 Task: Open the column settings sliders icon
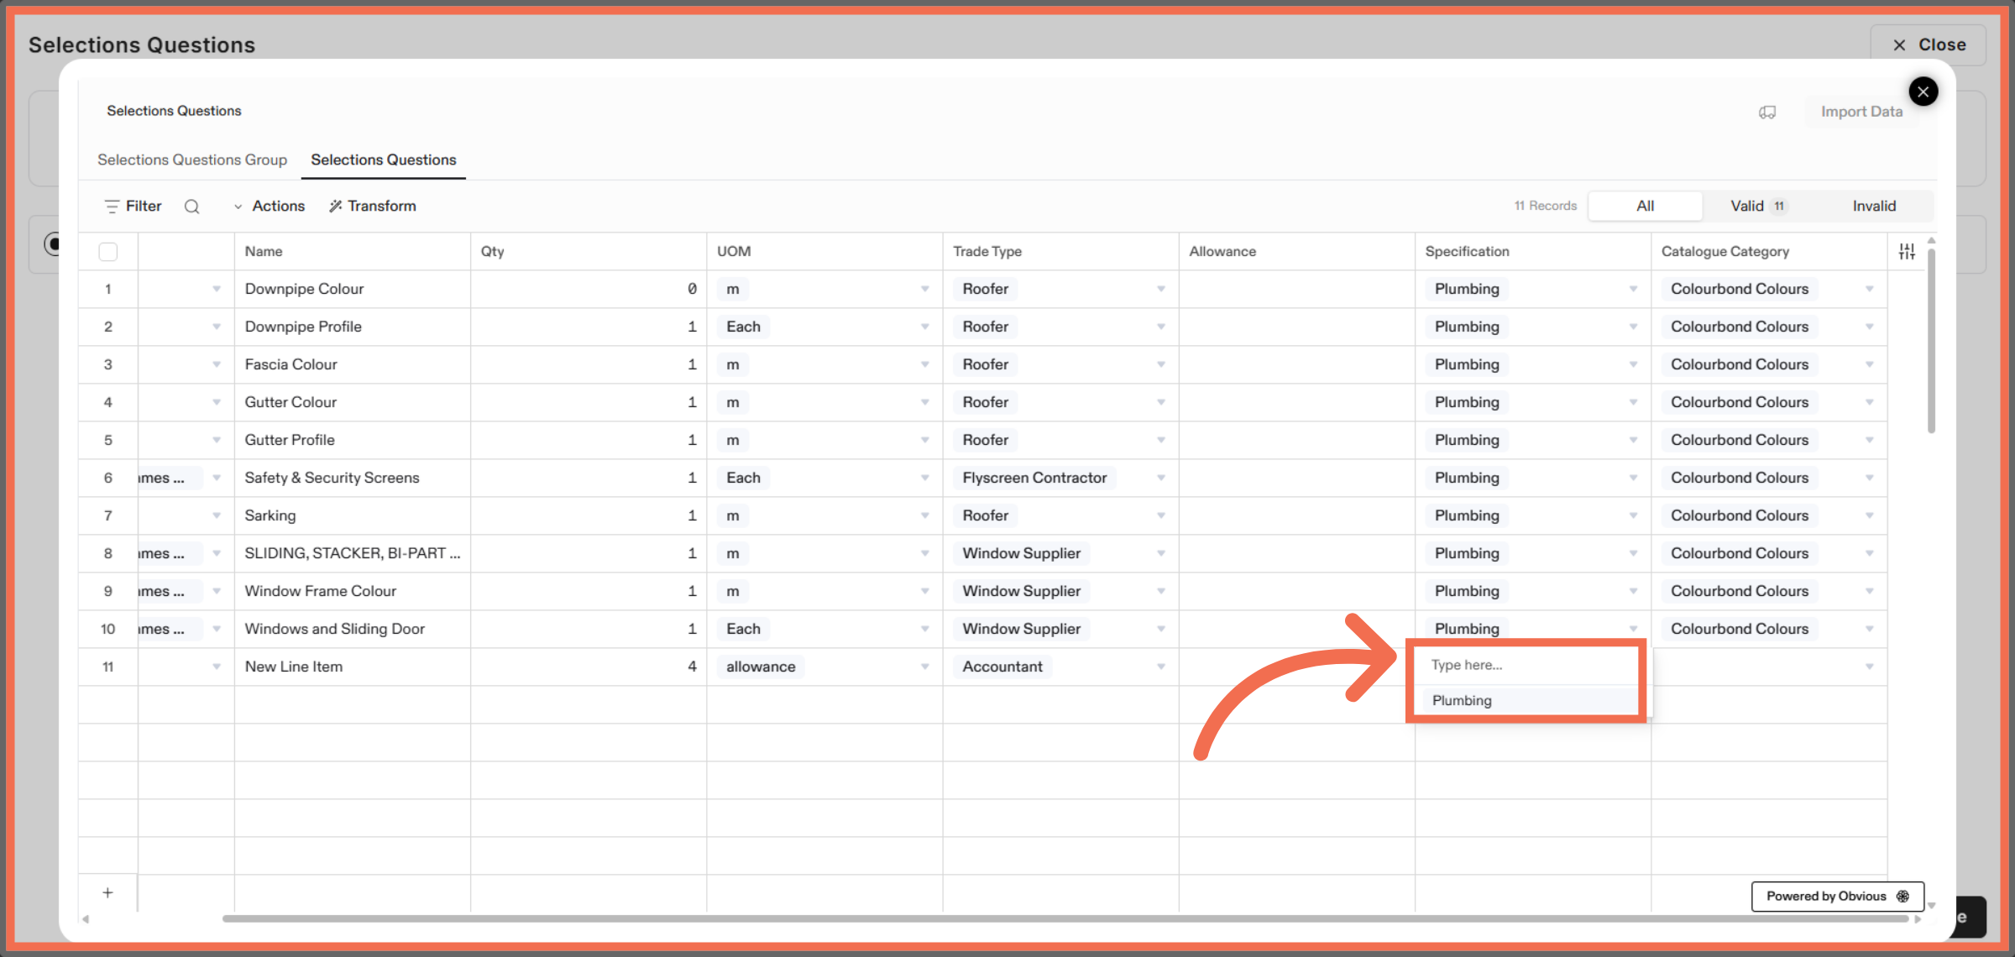point(1907,250)
